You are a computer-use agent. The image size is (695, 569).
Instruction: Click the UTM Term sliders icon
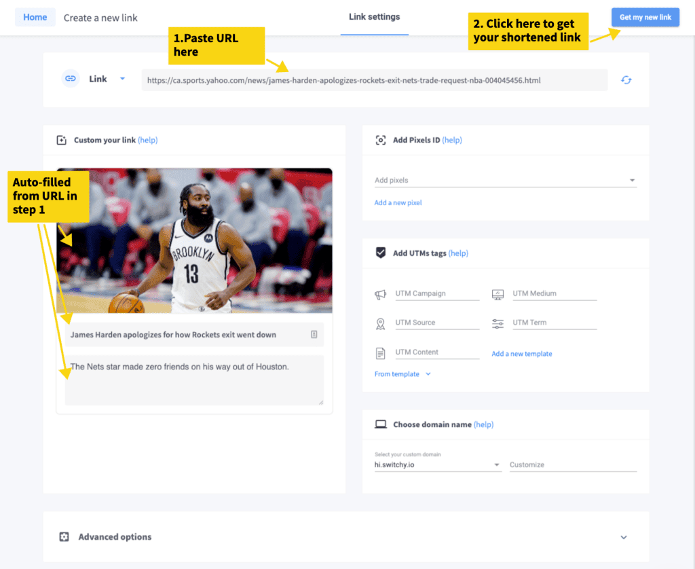[497, 324]
